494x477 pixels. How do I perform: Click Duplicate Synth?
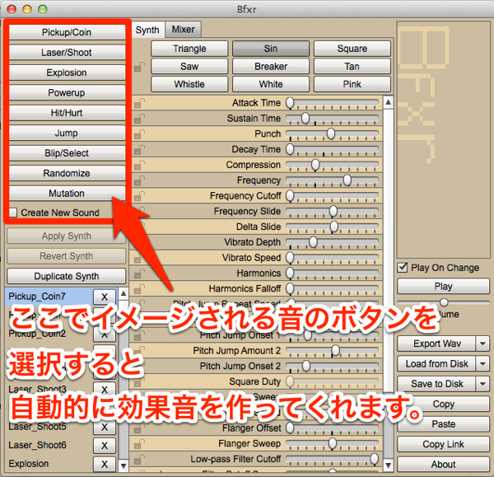pos(67,276)
